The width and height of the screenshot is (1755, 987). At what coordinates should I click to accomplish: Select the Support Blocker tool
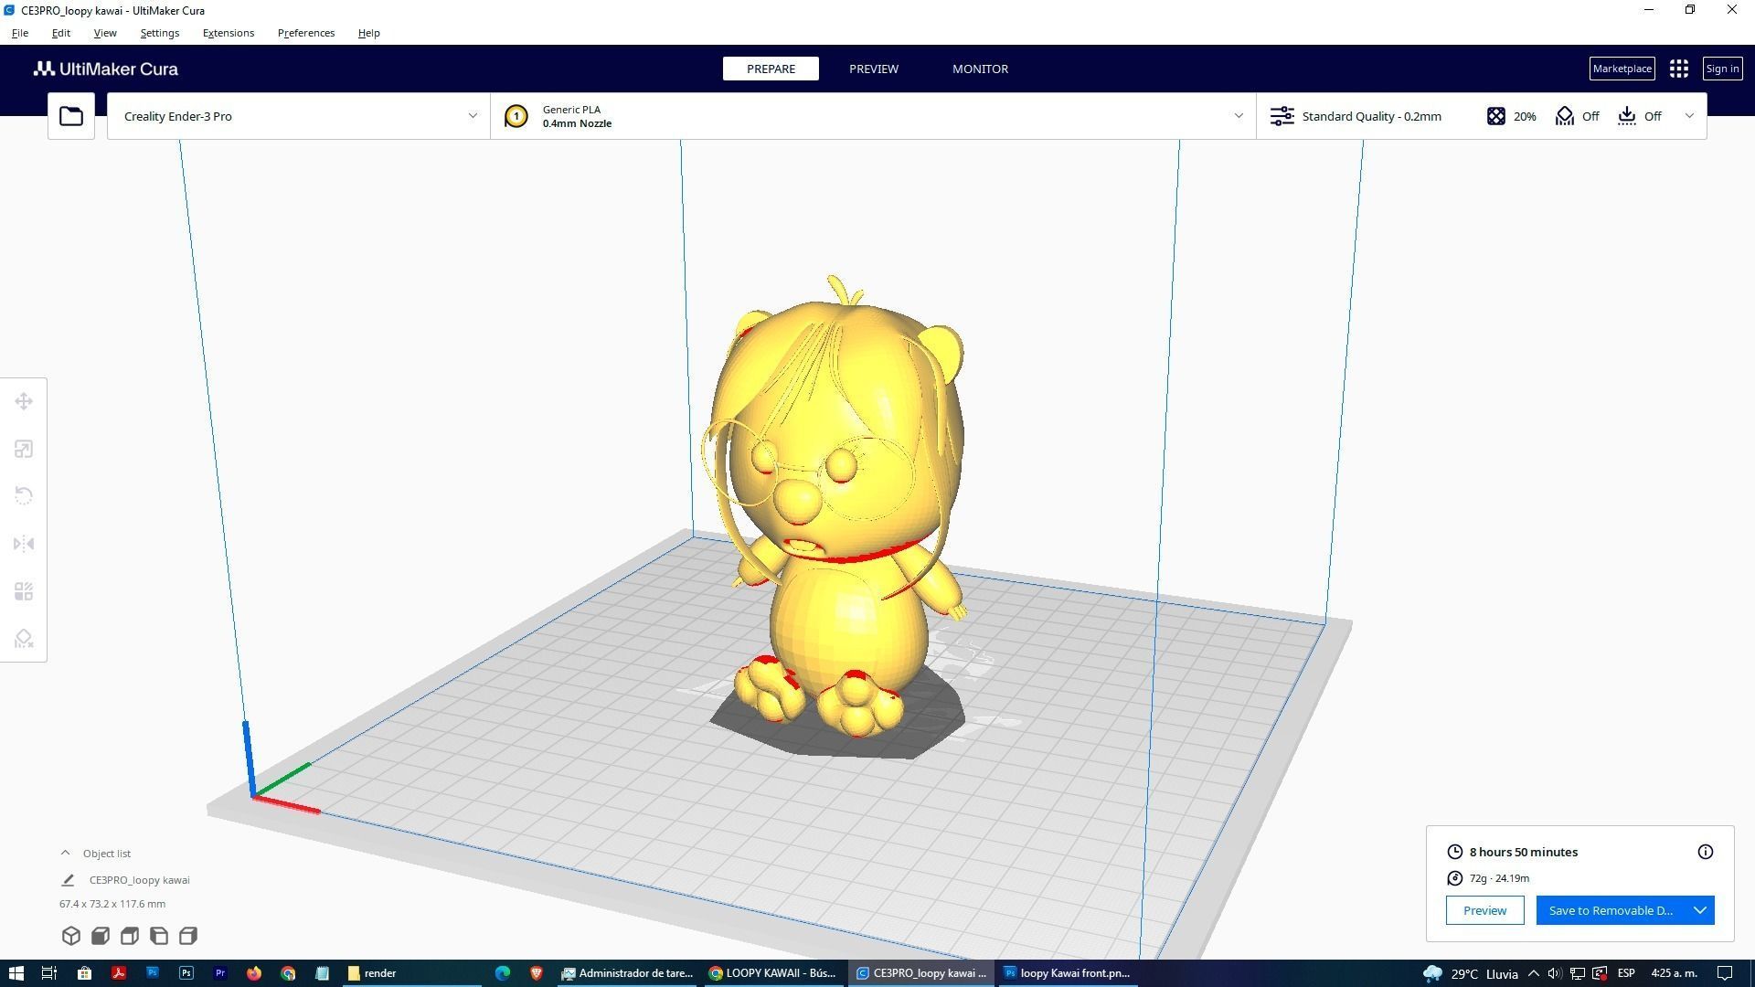point(24,640)
